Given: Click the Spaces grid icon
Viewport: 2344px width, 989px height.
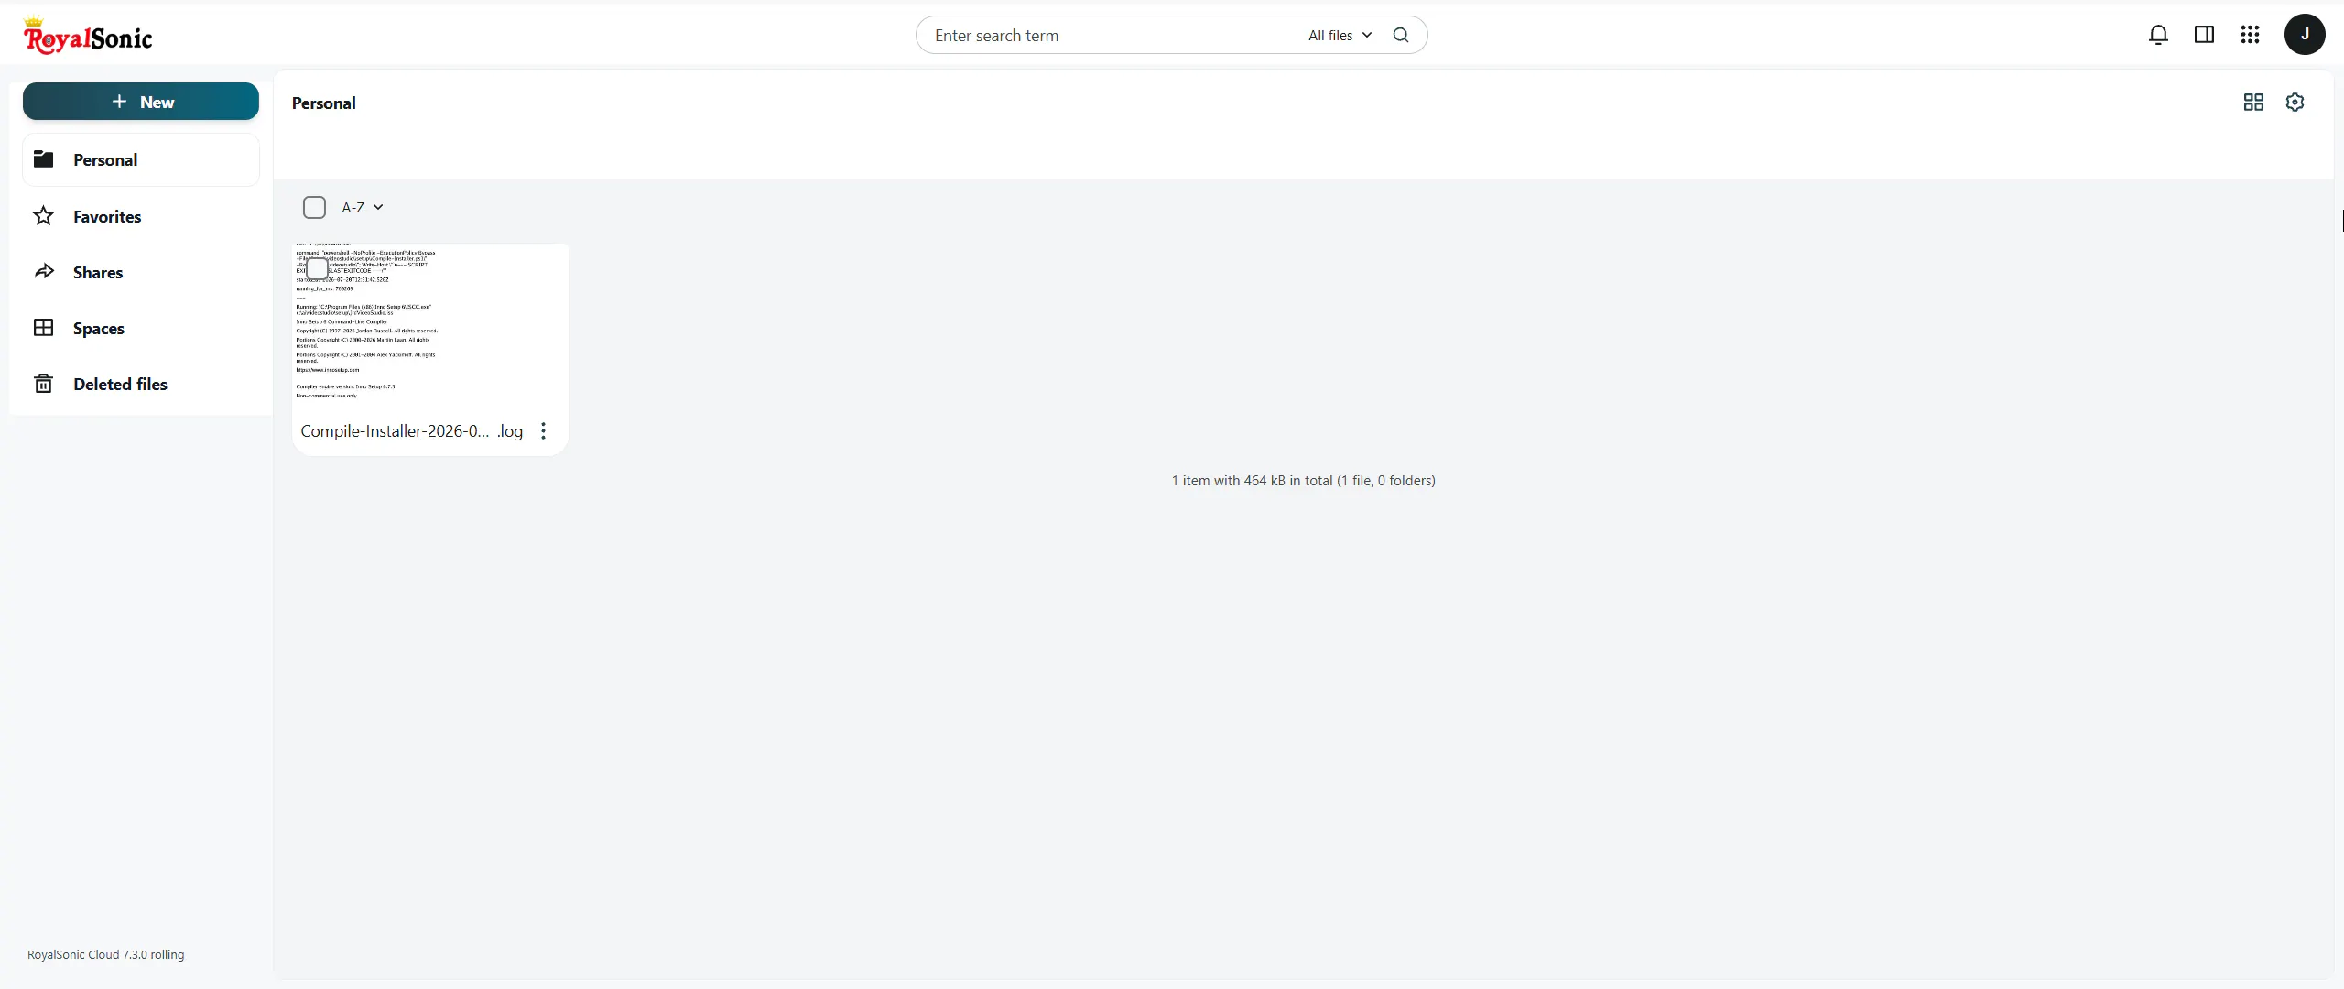Looking at the screenshot, I should click(43, 328).
